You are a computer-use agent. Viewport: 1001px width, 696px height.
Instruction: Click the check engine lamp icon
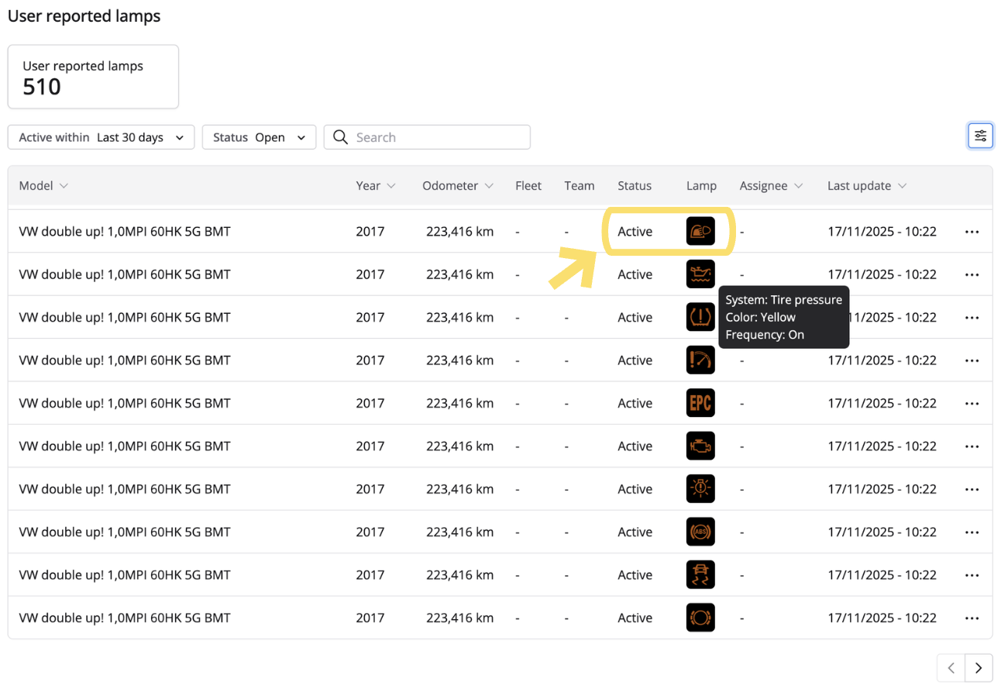point(700,446)
